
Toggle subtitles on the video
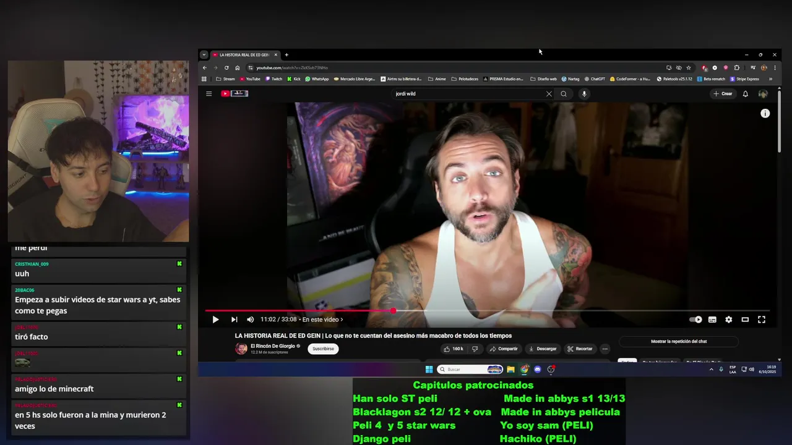coord(712,320)
